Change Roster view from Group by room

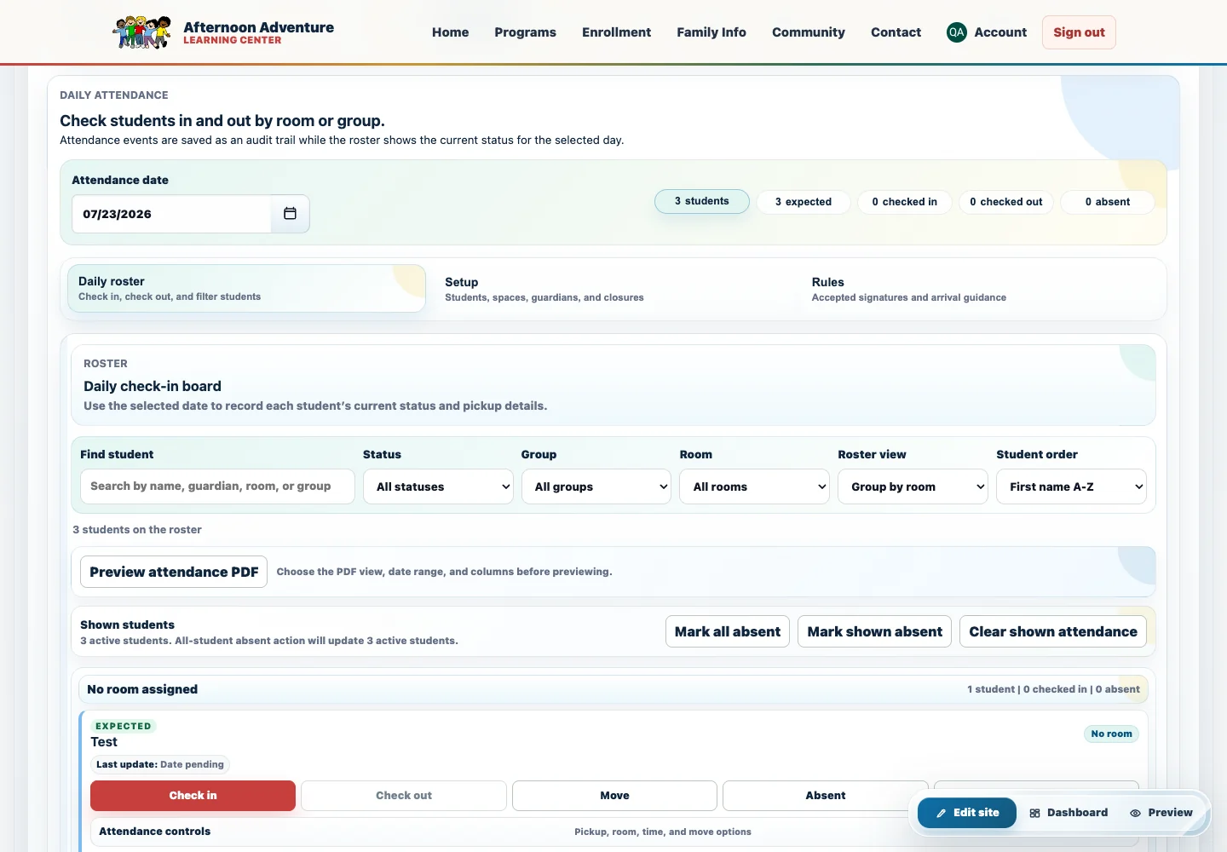(913, 486)
